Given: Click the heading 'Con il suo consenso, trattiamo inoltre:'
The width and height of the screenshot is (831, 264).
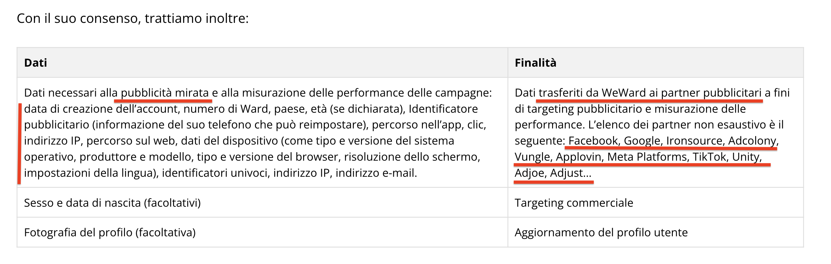Looking at the screenshot, I should (133, 18).
